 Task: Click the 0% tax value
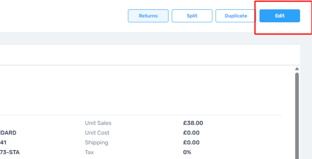tap(187, 152)
